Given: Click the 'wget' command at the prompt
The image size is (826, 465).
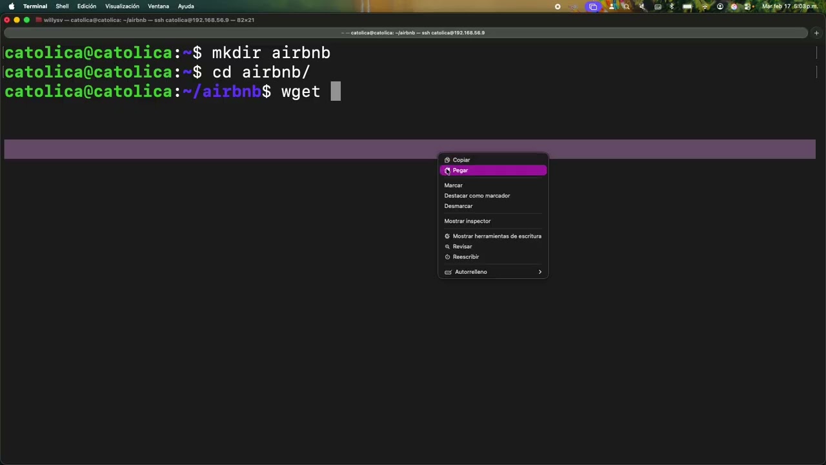Looking at the screenshot, I should coord(301,92).
